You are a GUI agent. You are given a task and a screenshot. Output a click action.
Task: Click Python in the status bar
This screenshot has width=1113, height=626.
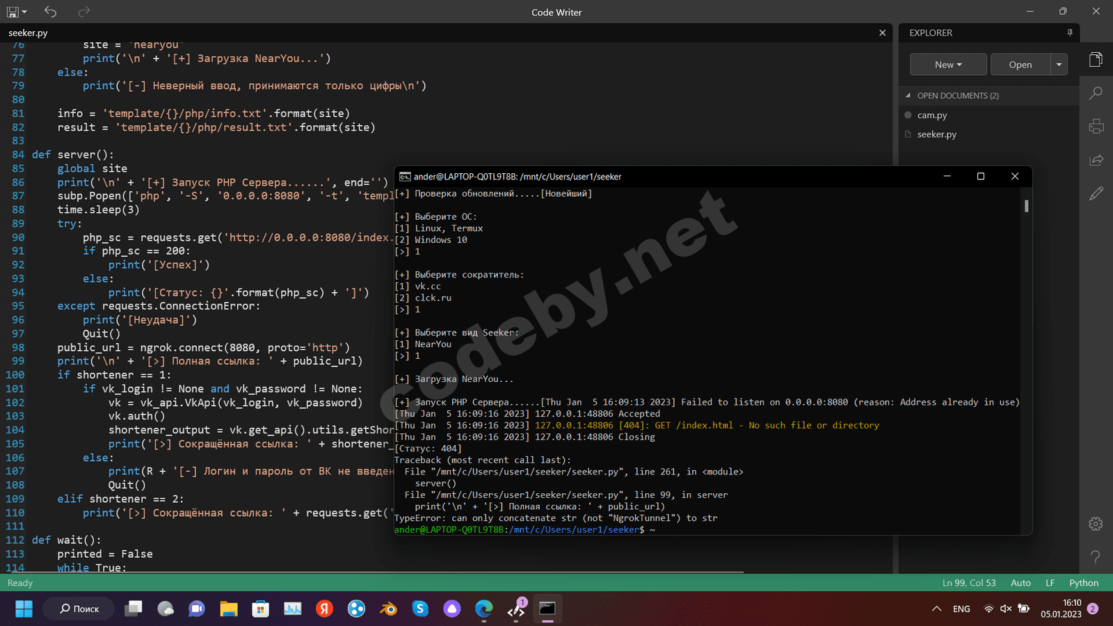tap(1083, 583)
